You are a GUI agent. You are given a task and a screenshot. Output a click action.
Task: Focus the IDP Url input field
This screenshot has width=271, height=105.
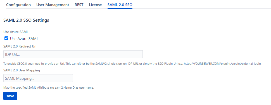[73, 54]
